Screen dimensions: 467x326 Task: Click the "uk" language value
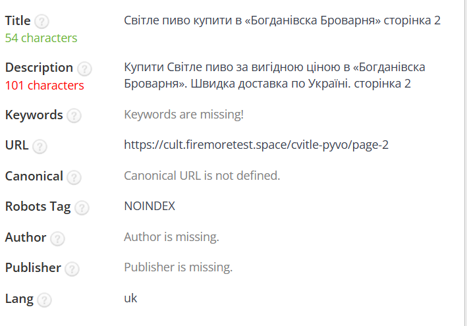(x=130, y=298)
